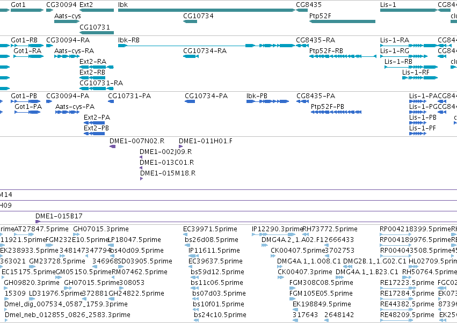
Task: Select transcript Lis-1-RF
Action: 420,78
